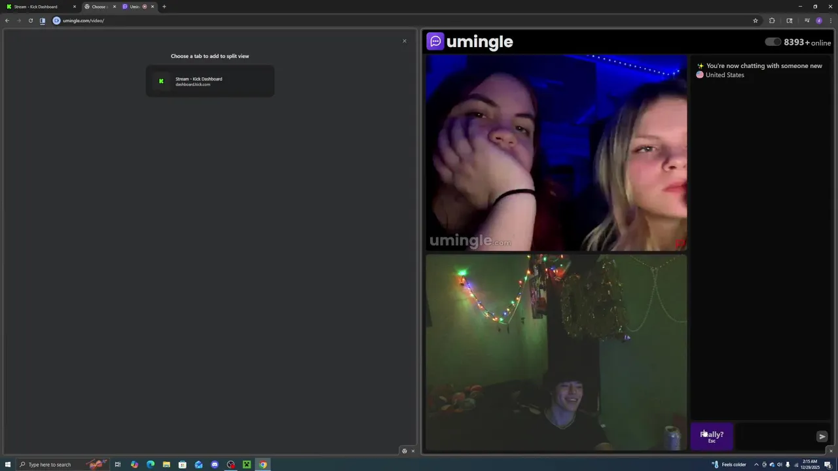
Task: Open a new browser tab
Action: click(164, 7)
